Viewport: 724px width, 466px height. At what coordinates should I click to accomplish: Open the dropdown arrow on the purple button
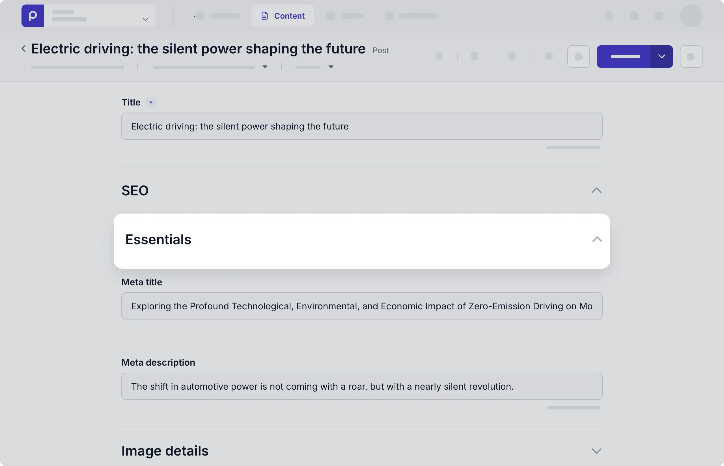(x=662, y=57)
